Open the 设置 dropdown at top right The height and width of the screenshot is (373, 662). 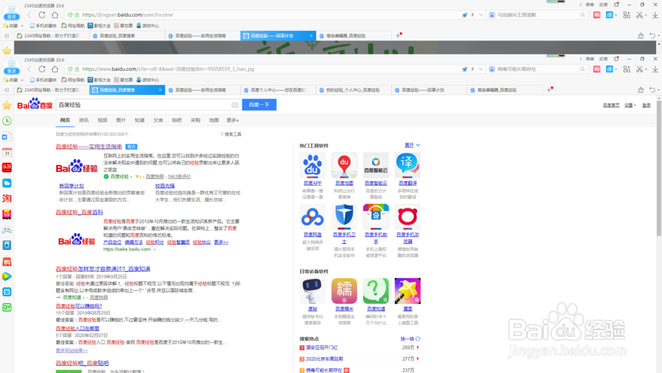630,105
